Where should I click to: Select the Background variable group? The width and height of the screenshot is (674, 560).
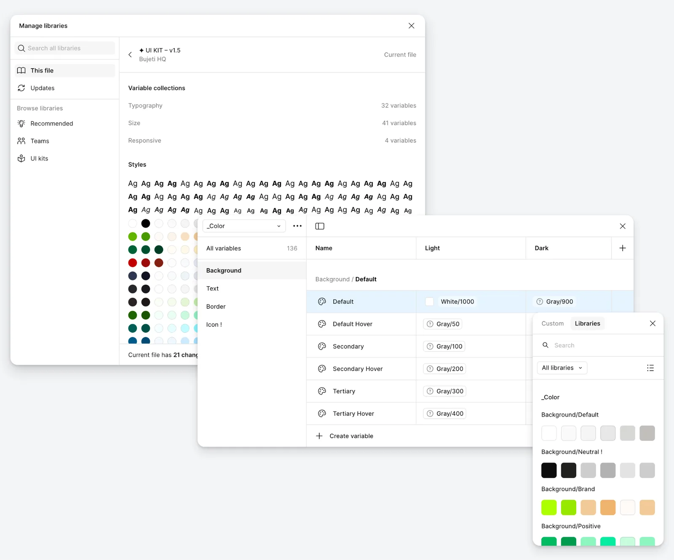(x=251, y=270)
